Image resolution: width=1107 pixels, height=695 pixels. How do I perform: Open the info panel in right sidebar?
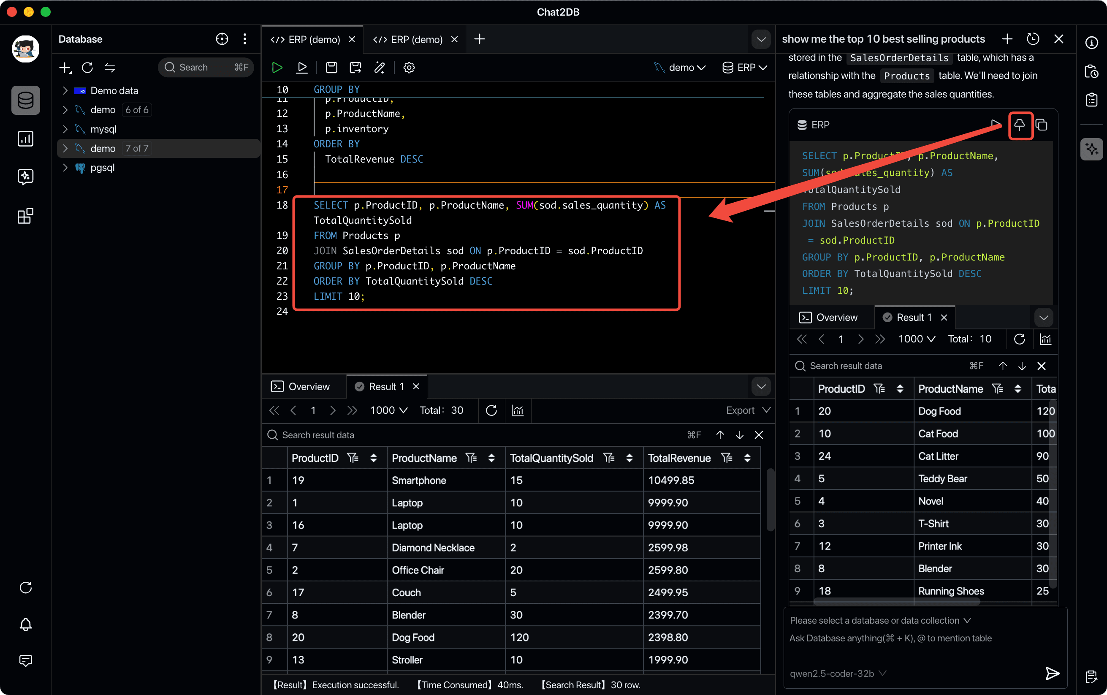(1091, 43)
